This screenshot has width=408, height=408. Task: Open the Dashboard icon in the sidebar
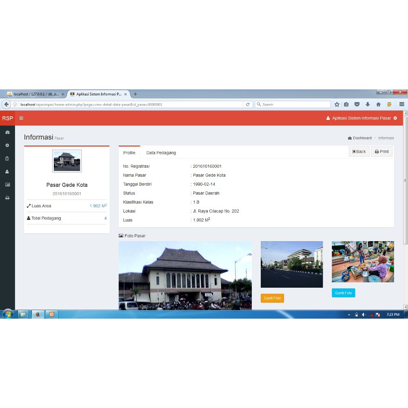pos(7,132)
